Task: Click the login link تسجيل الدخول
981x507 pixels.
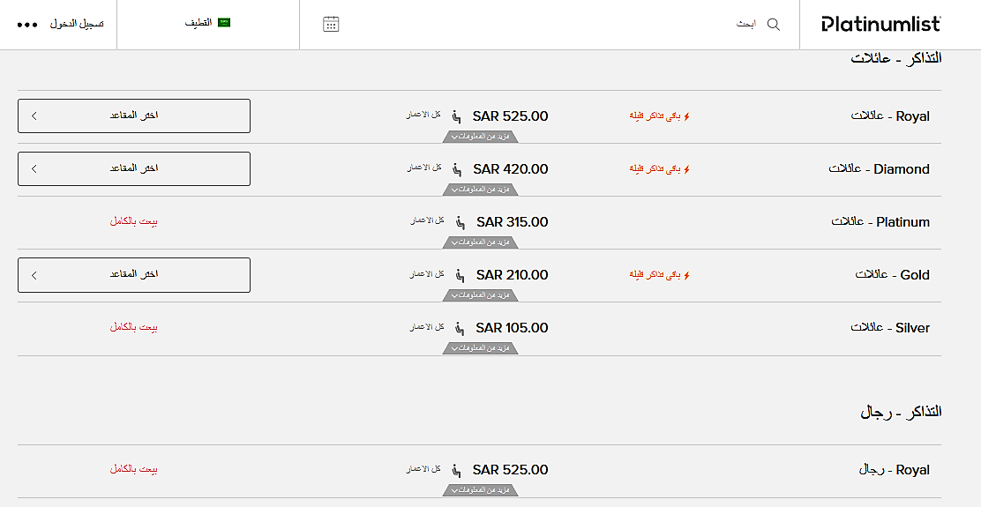Action: coord(77,24)
